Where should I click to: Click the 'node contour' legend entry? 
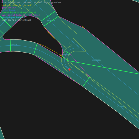pos(9,8)
